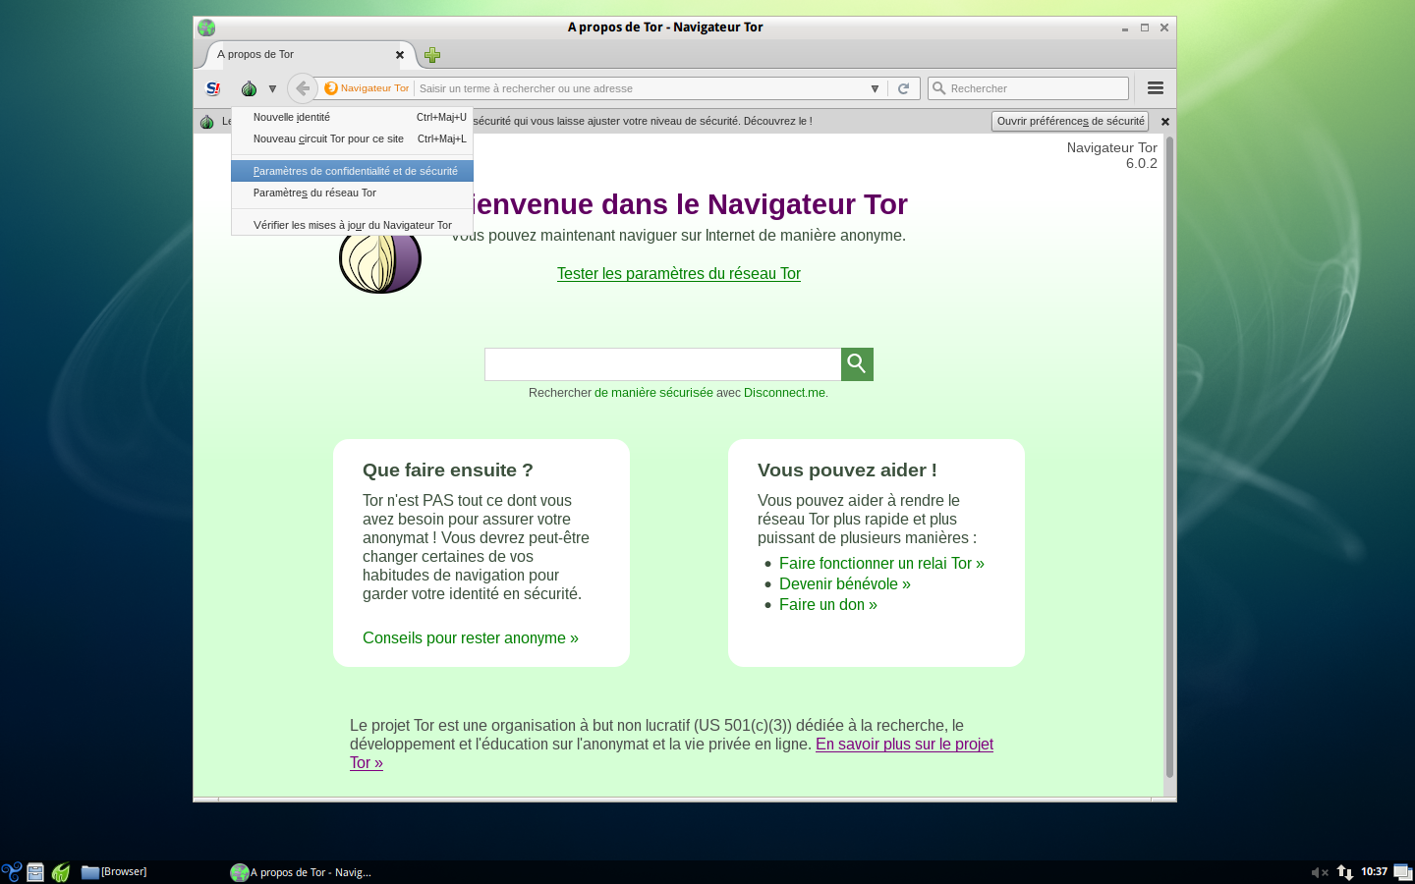Follow the Devenir bénévole link

[845, 584]
